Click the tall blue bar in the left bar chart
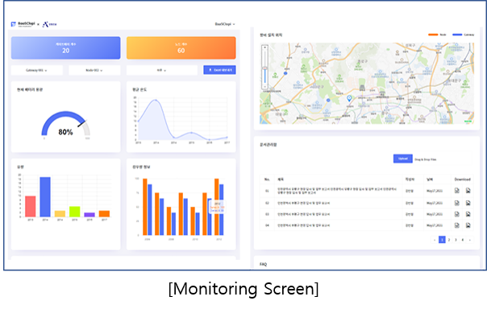Image resolution: width=487 pixels, height=309 pixels. tap(45, 197)
